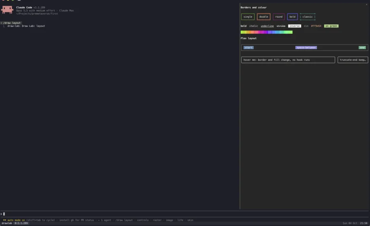370x226 pixels.
Task: Click the drawlab session name in status bar
Action: click(x=7, y=223)
